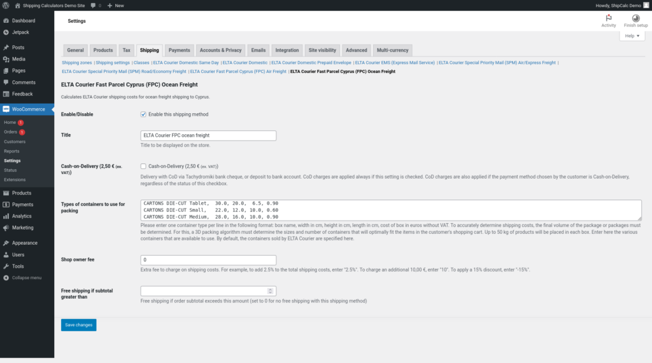
Task: Click the container types textarea
Action: pyautogui.click(x=391, y=210)
